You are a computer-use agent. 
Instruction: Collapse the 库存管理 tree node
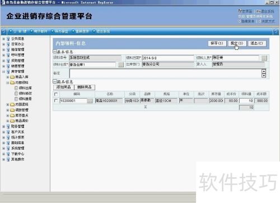click(x=4, y=72)
